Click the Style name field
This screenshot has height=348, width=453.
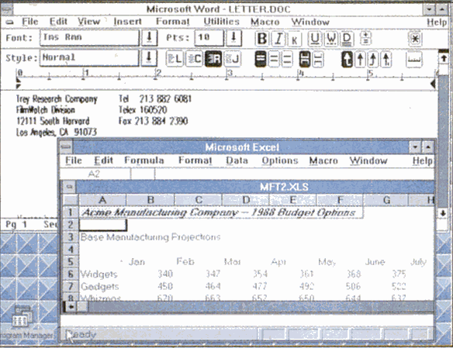(x=89, y=57)
